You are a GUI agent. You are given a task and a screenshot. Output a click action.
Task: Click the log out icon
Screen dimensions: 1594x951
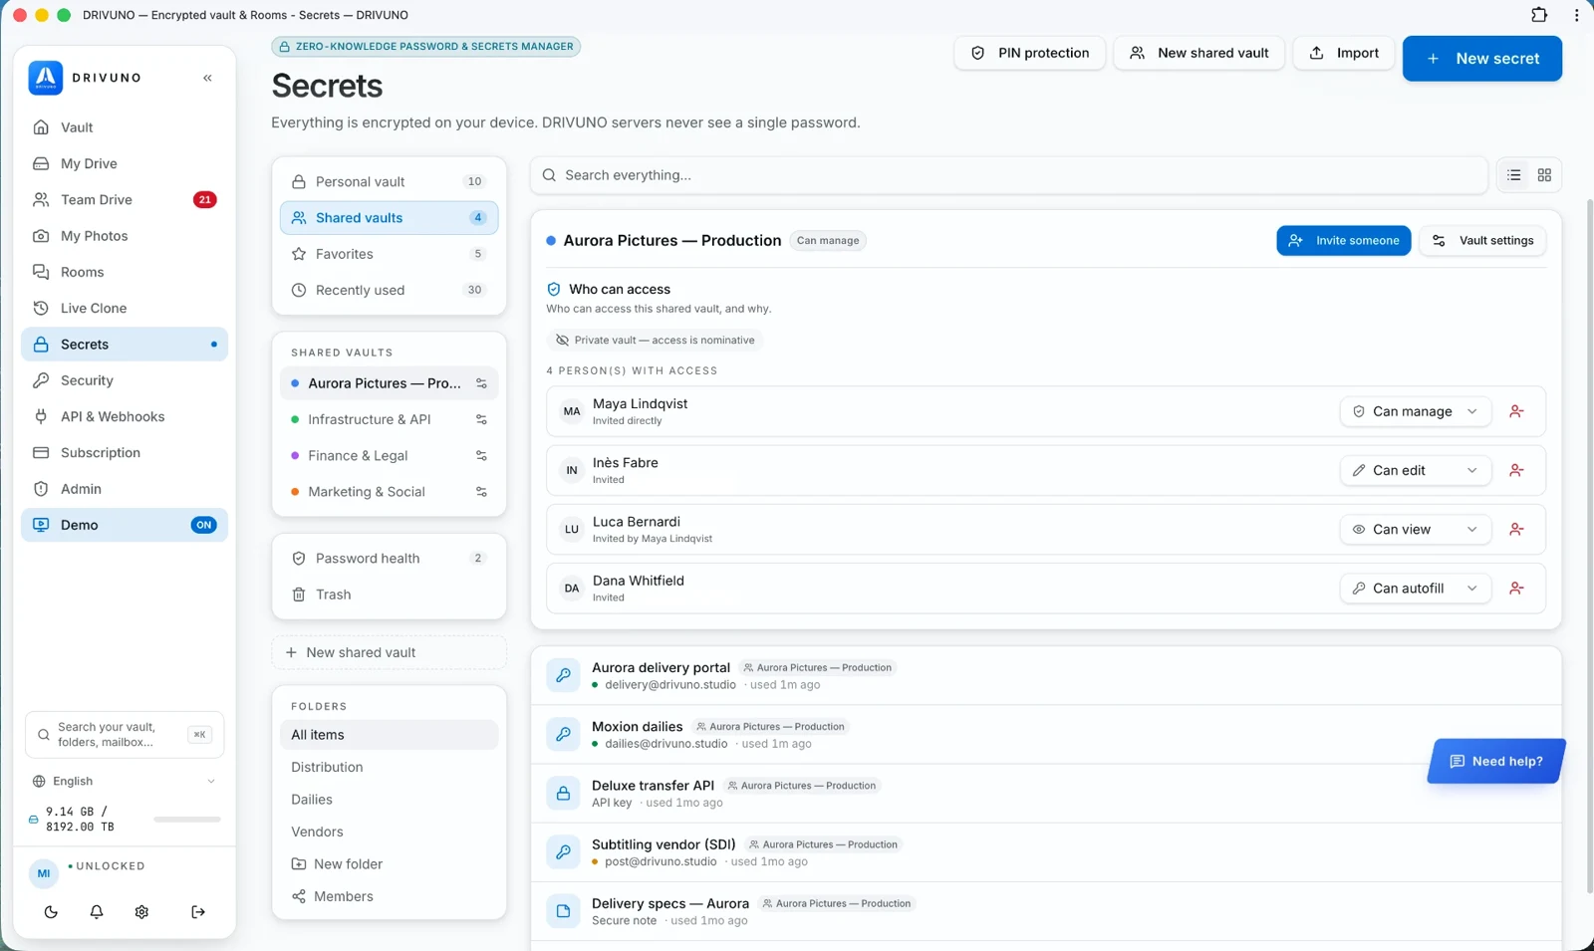tap(198, 912)
